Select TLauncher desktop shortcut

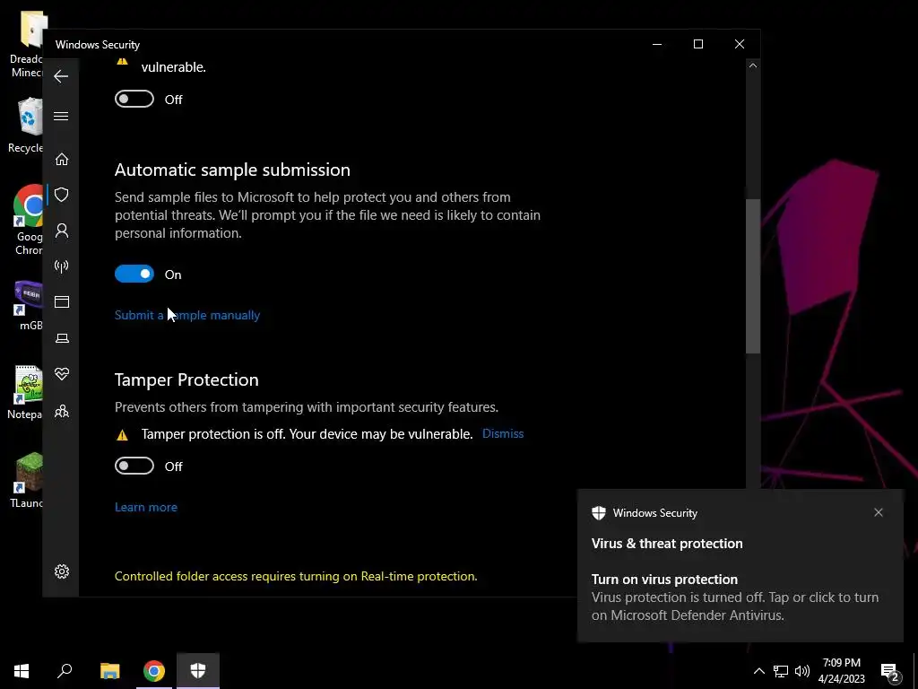pyautogui.click(x=27, y=481)
